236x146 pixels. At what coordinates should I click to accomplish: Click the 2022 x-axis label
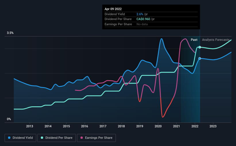click(x=195, y=126)
